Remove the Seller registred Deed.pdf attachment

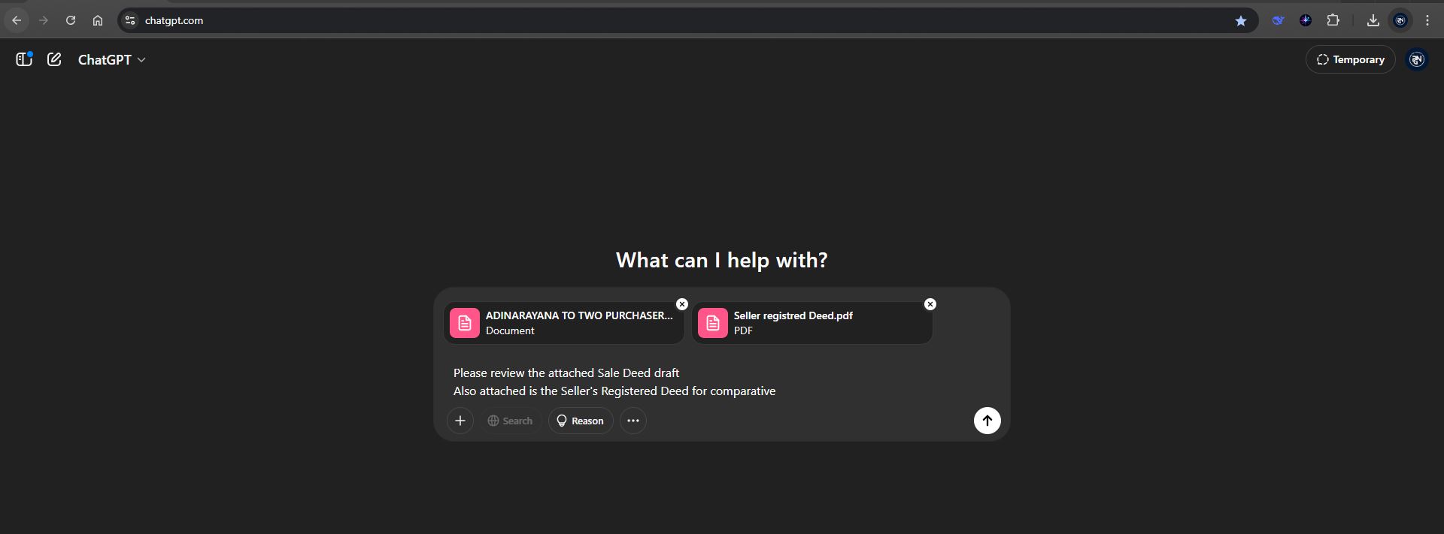930,304
